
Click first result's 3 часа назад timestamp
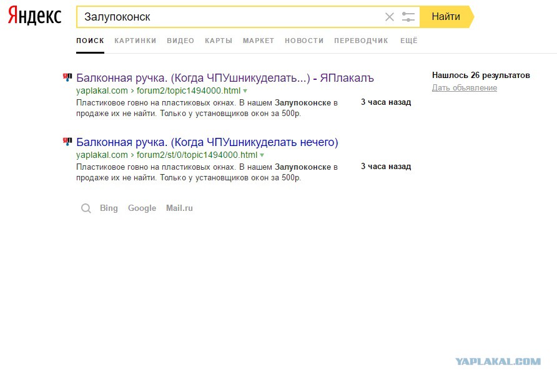(386, 102)
